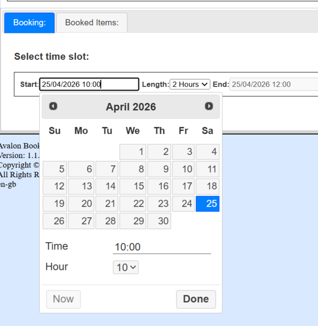Pick April 1 in the calendar
318x326 pixels.
click(133, 152)
